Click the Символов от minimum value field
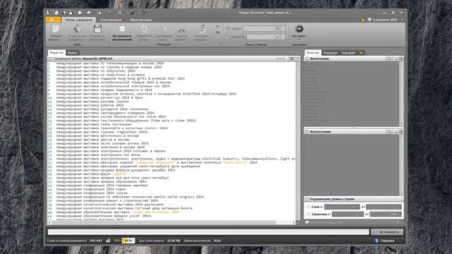The width and height of the screenshot is (452, 254). [x=347, y=214]
